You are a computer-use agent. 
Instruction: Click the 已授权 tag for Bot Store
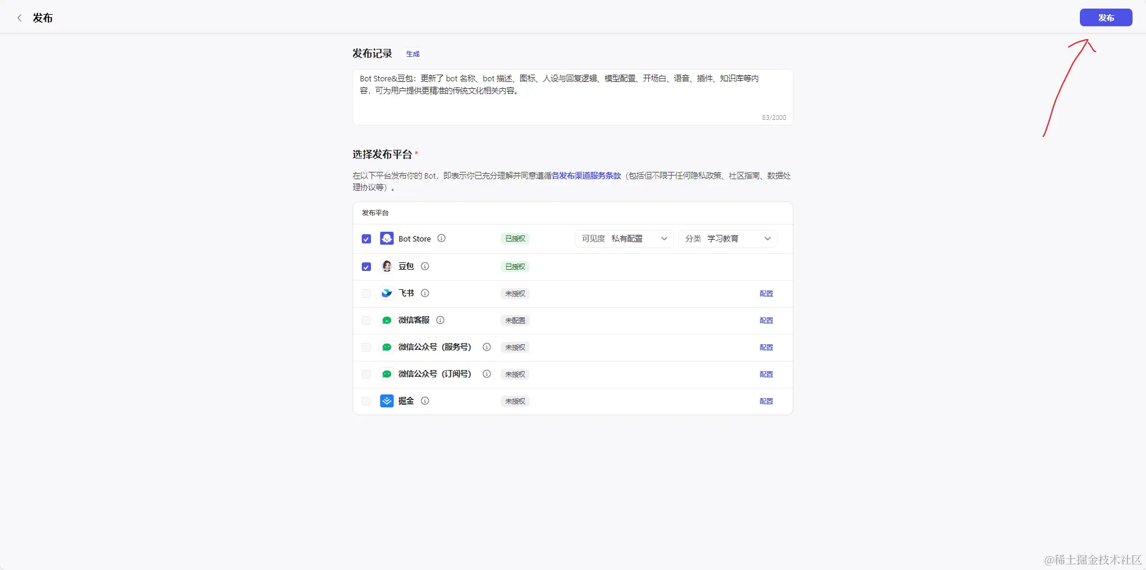click(515, 239)
